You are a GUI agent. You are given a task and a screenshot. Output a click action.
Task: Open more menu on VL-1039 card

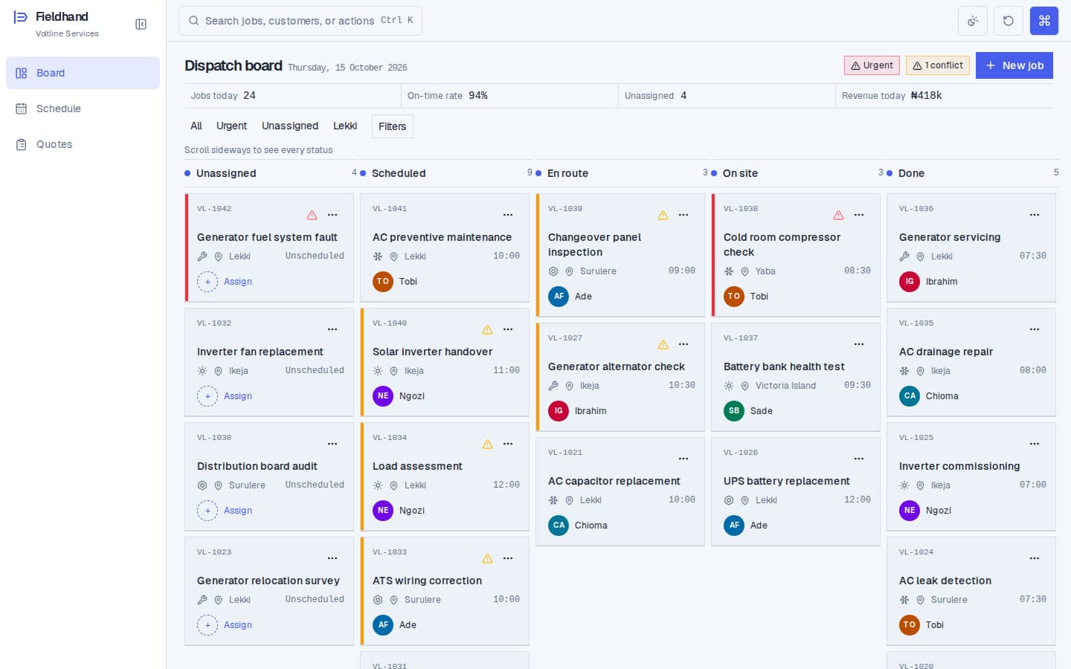coord(684,215)
